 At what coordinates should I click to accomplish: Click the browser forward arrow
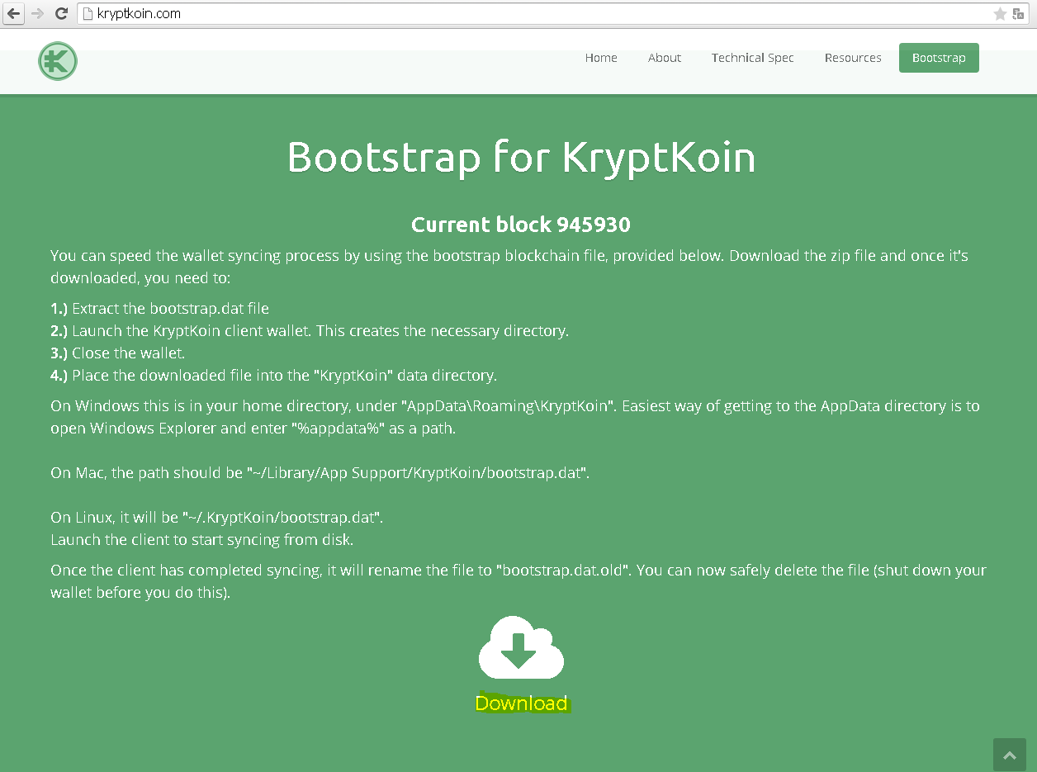click(x=37, y=13)
